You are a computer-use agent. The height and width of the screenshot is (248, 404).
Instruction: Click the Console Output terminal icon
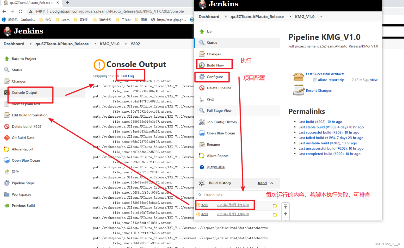tap(7, 92)
